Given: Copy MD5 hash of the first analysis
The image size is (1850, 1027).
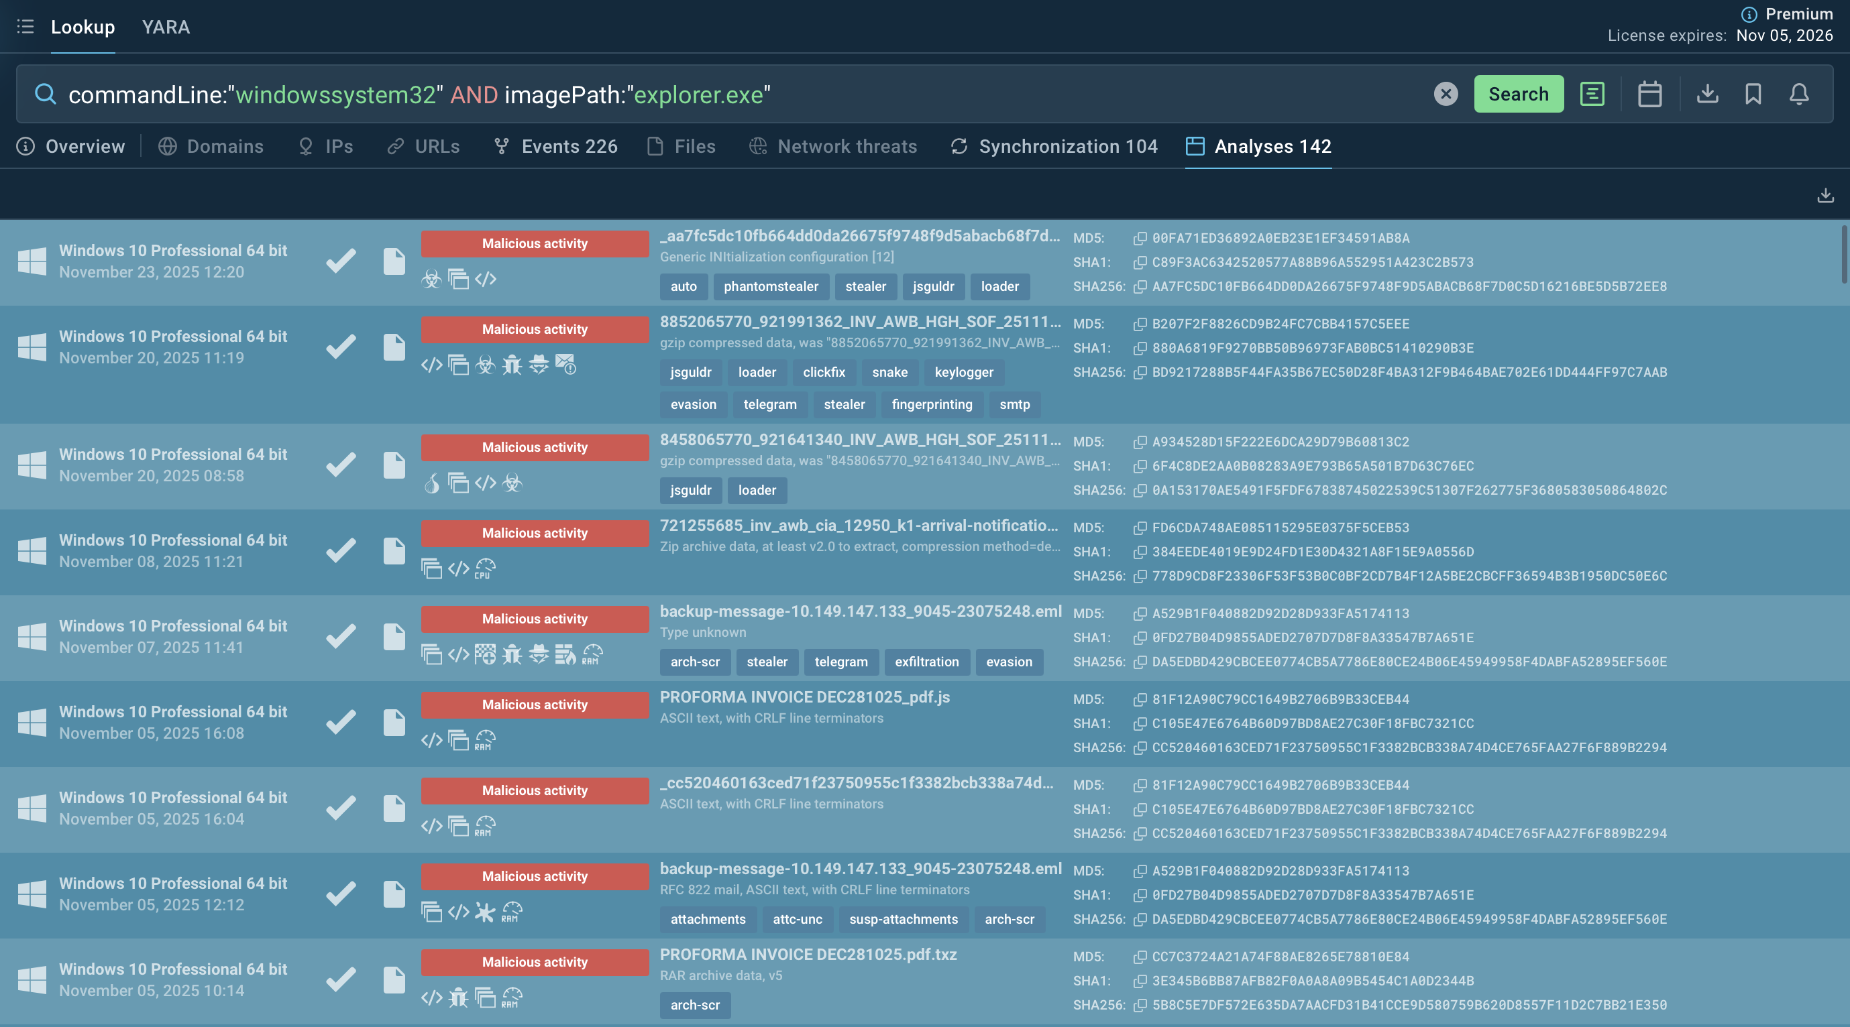Looking at the screenshot, I should tap(1140, 238).
